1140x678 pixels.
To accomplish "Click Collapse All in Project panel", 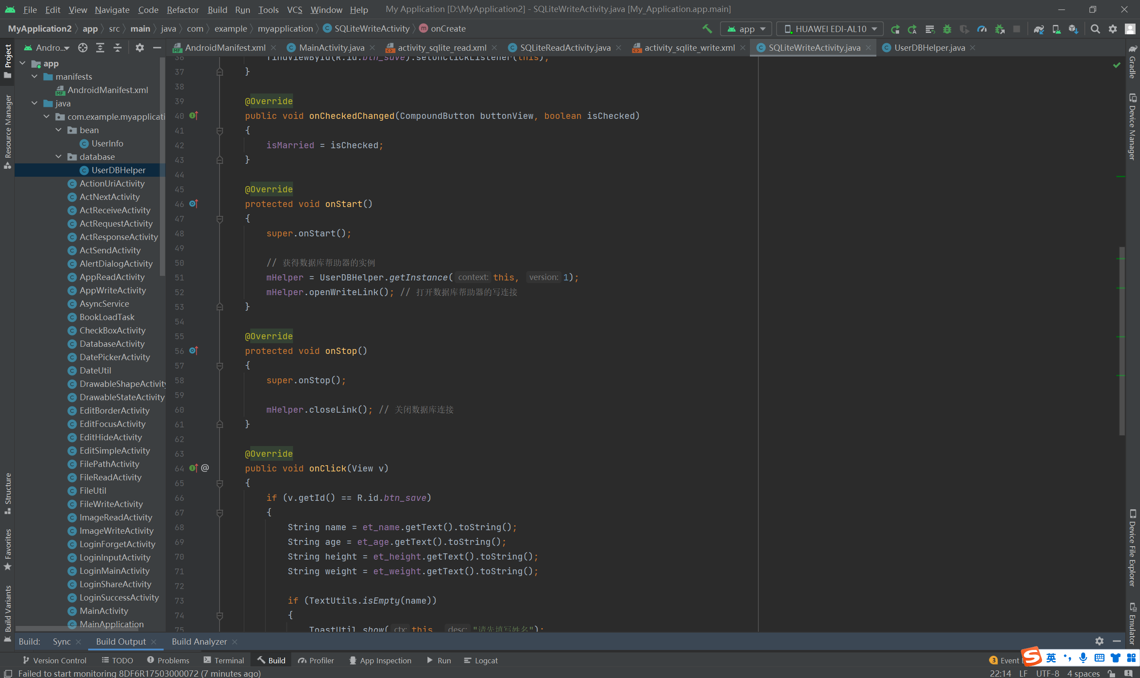I will click(118, 48).
